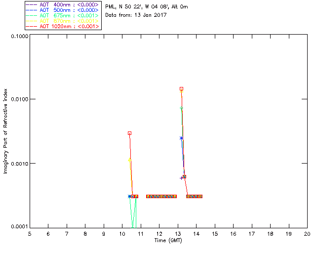Click the x-axis tick label 17

pyautogui.click(x=252, y=234)
